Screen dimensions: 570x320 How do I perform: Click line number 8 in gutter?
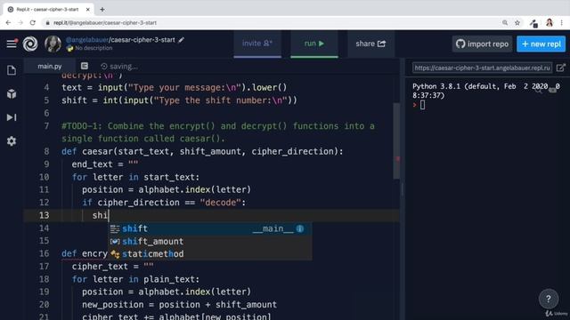(46, 151)
